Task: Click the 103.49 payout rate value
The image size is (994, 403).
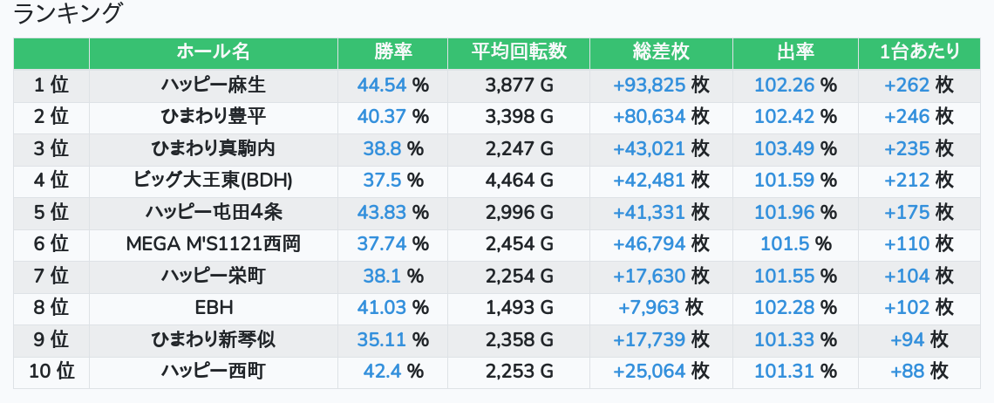Action: [784, 148]
